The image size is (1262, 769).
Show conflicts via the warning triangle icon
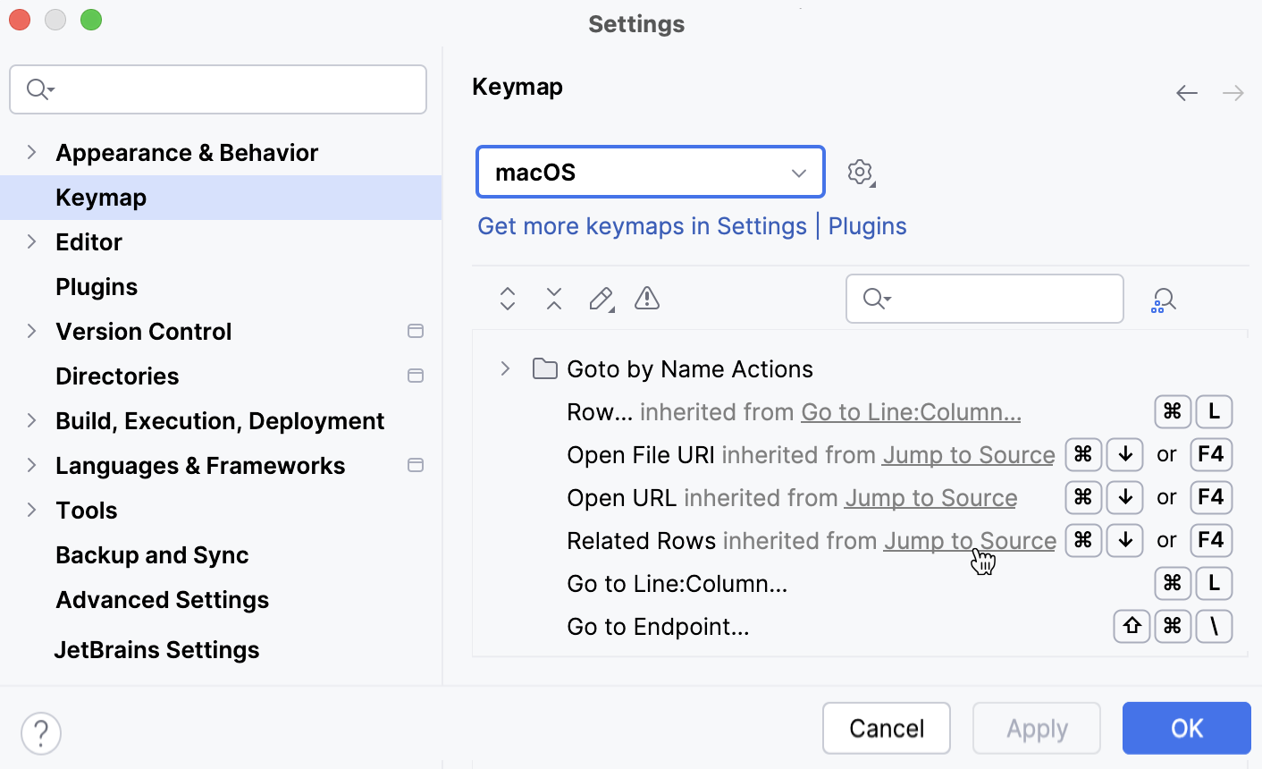click(647, 299)
